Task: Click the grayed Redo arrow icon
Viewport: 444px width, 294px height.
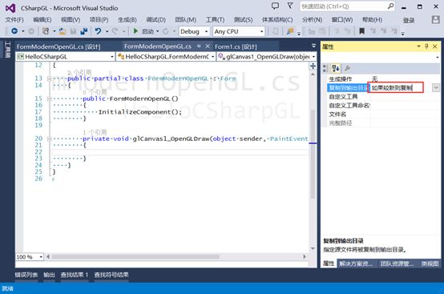Action: pyautogui.click(x=115, y=31)
